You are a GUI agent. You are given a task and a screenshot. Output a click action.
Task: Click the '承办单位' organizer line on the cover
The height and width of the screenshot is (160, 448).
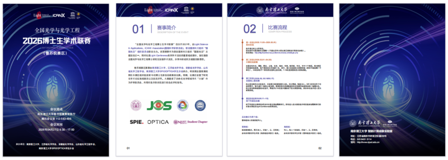click(56, 145)
